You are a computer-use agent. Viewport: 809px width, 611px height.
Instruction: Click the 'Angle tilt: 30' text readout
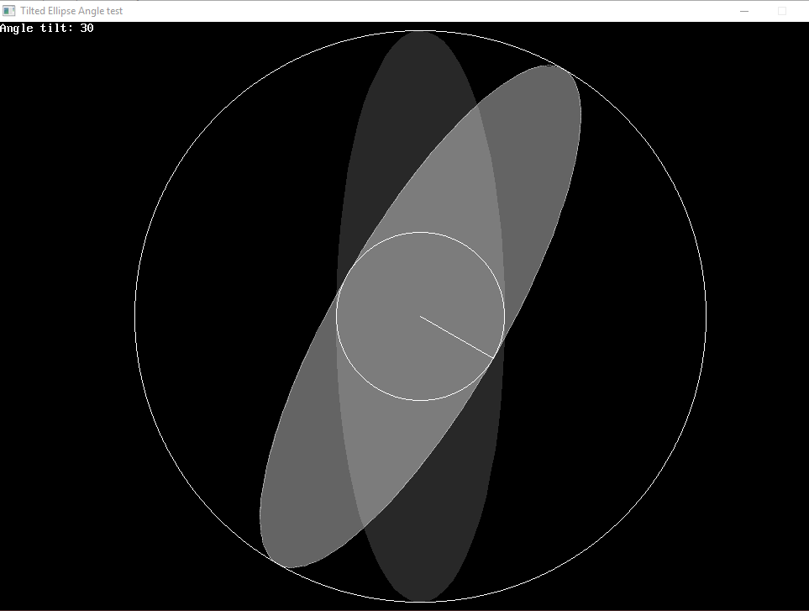[x=47, y=29]
